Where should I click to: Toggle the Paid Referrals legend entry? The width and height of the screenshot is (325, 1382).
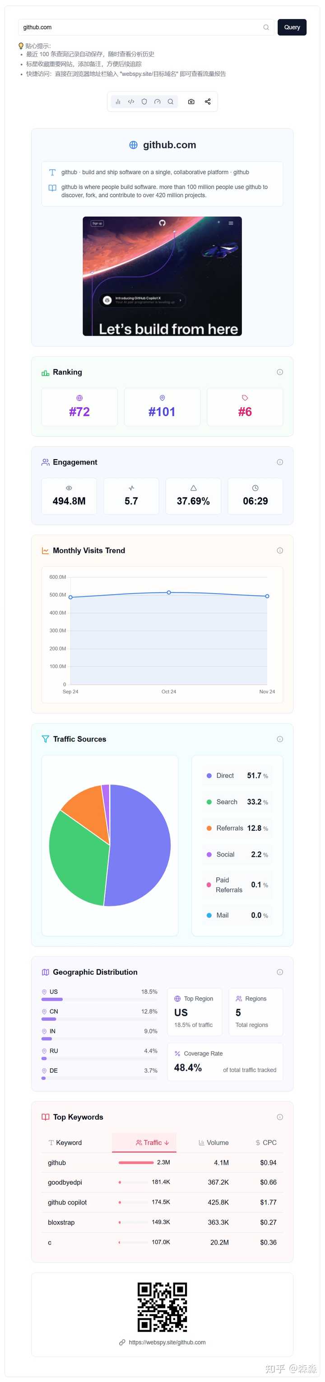point(237,886)
